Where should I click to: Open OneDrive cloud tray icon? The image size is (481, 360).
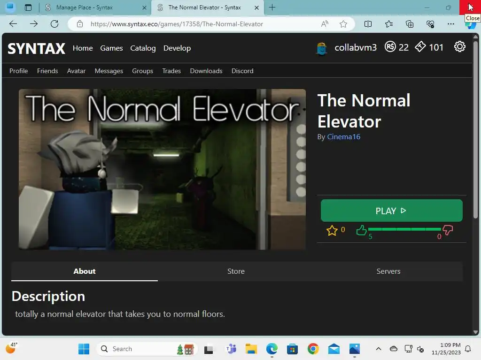(x=394, y=349)
